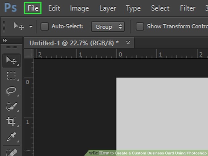The width and height of the screenshot is (208, 156).
Task: Open the File menu
Action: coord(33,8)
